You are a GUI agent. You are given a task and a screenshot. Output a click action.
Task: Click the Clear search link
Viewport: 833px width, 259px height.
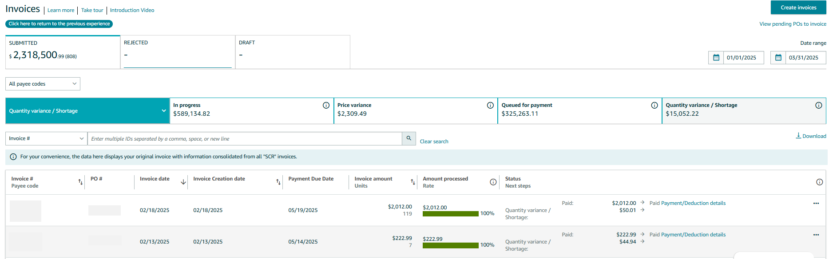(434, 141)
